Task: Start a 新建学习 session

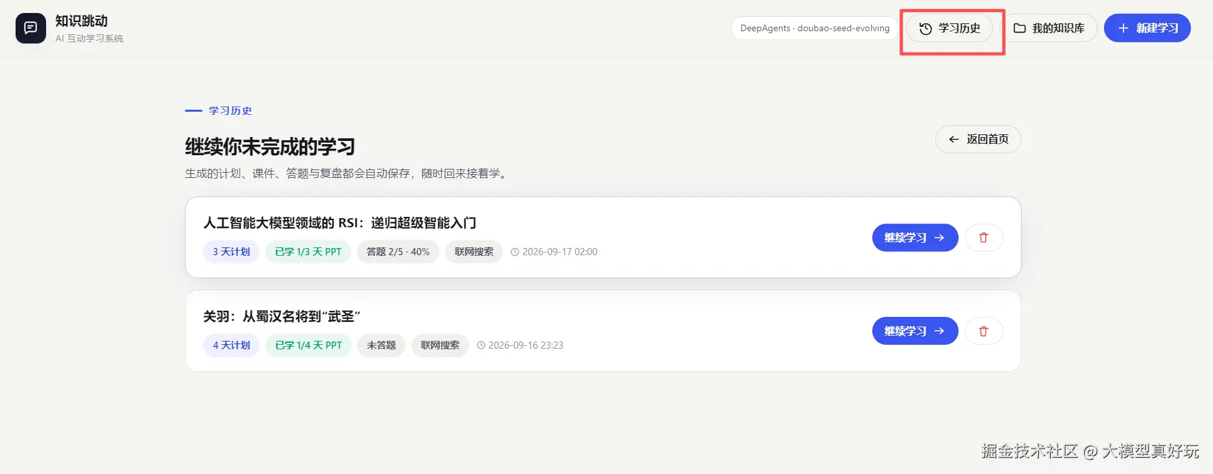Action: pyautogui.click(x=1147, y=29)
